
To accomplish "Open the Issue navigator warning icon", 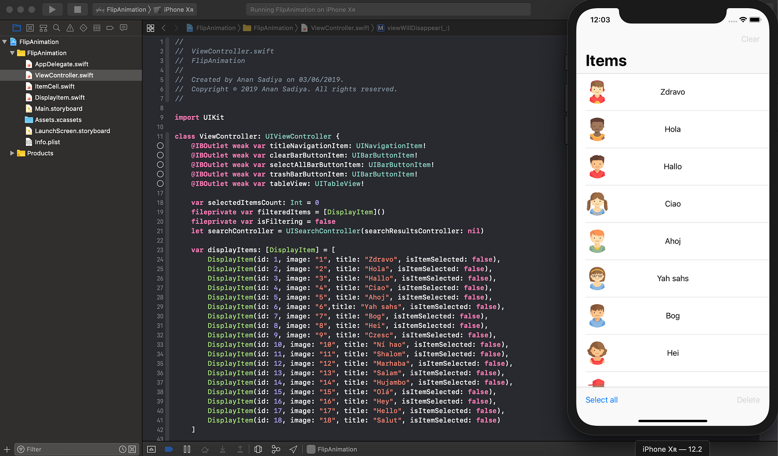I will pyautogui.click(x=70, y=28).
